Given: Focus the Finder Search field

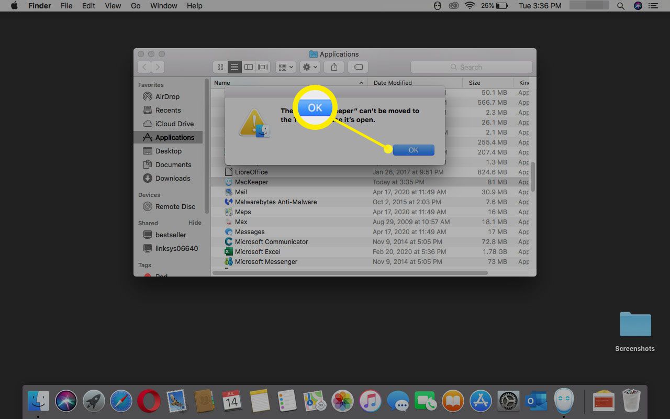Looking at the screenshot, I should click(471, 67).
